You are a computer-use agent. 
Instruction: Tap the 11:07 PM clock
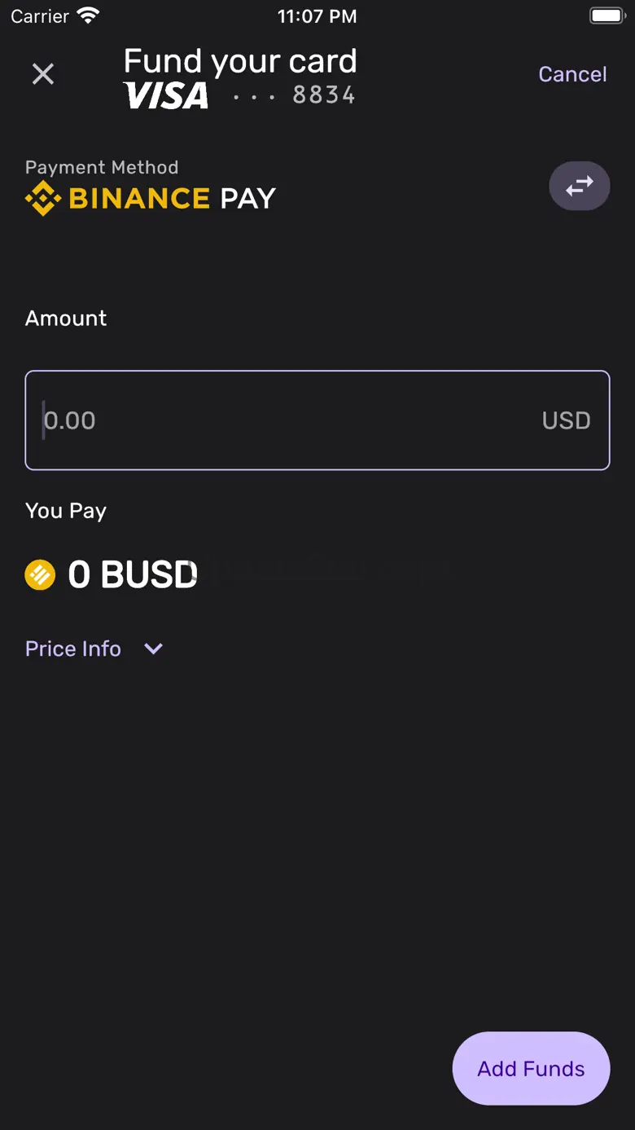point(317,15)
